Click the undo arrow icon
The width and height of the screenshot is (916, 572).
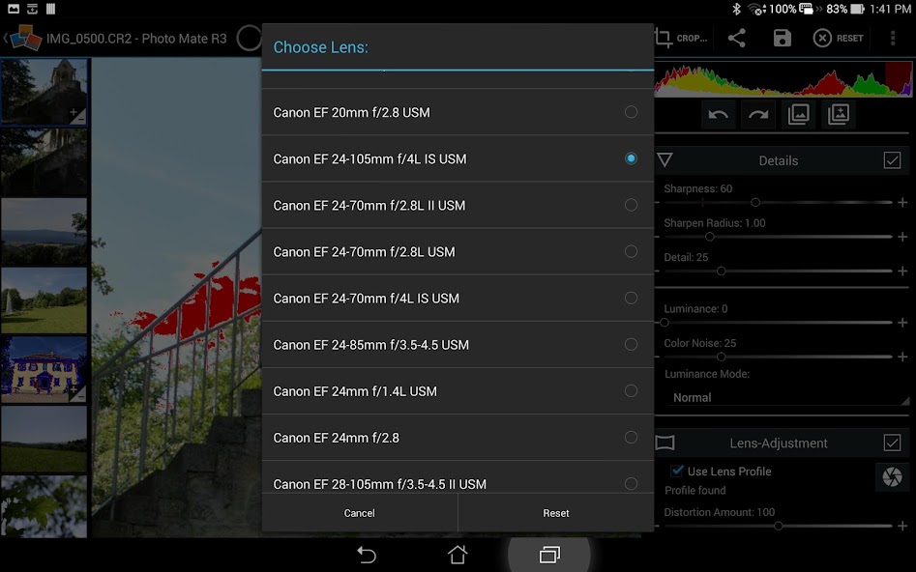point(718,114)
